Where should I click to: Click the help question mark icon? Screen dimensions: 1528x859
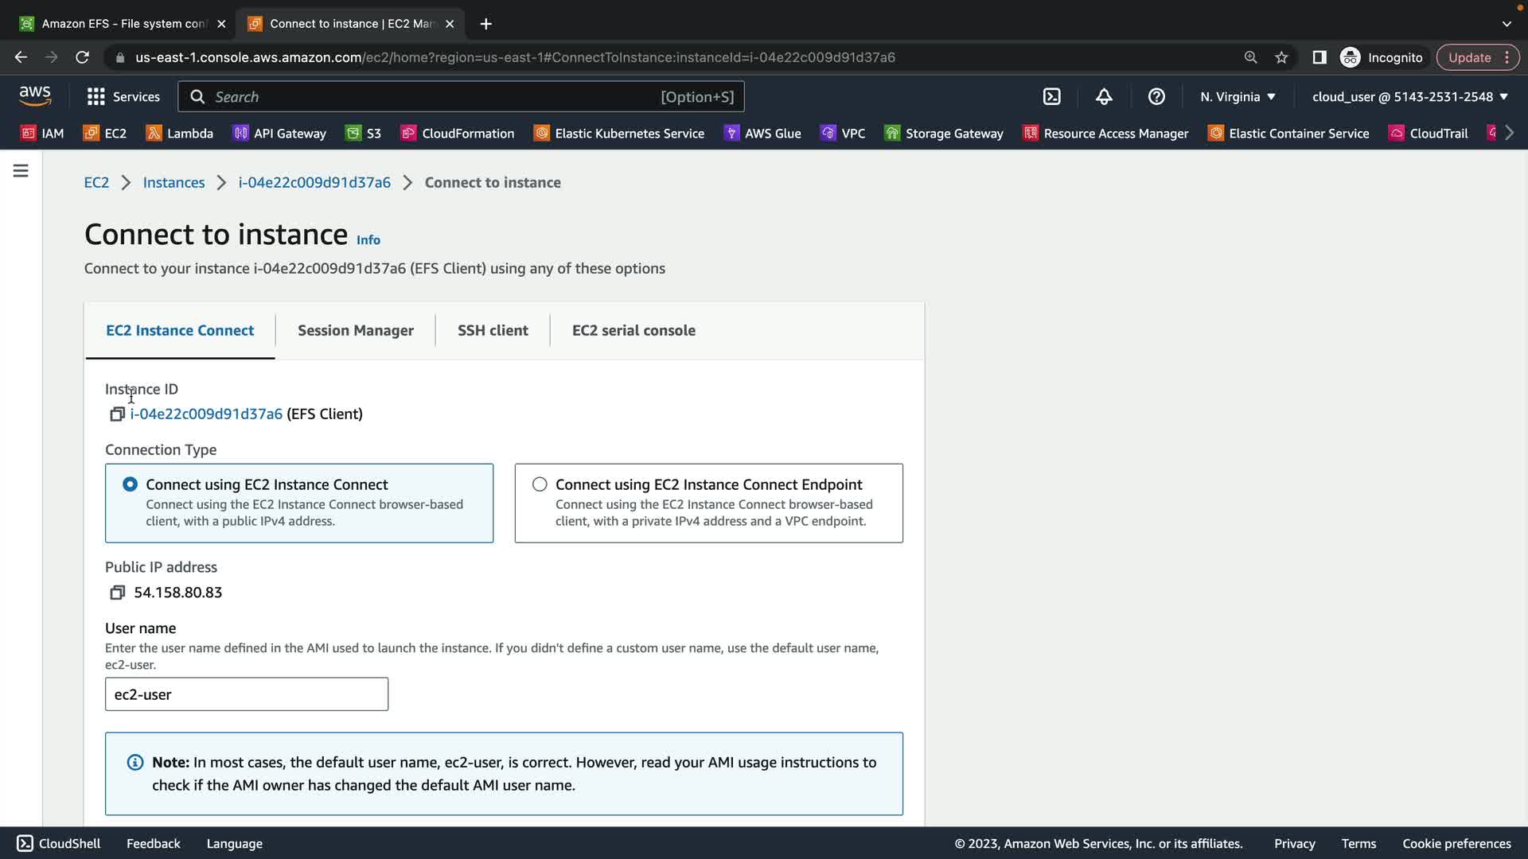[x=1156, y=97]
